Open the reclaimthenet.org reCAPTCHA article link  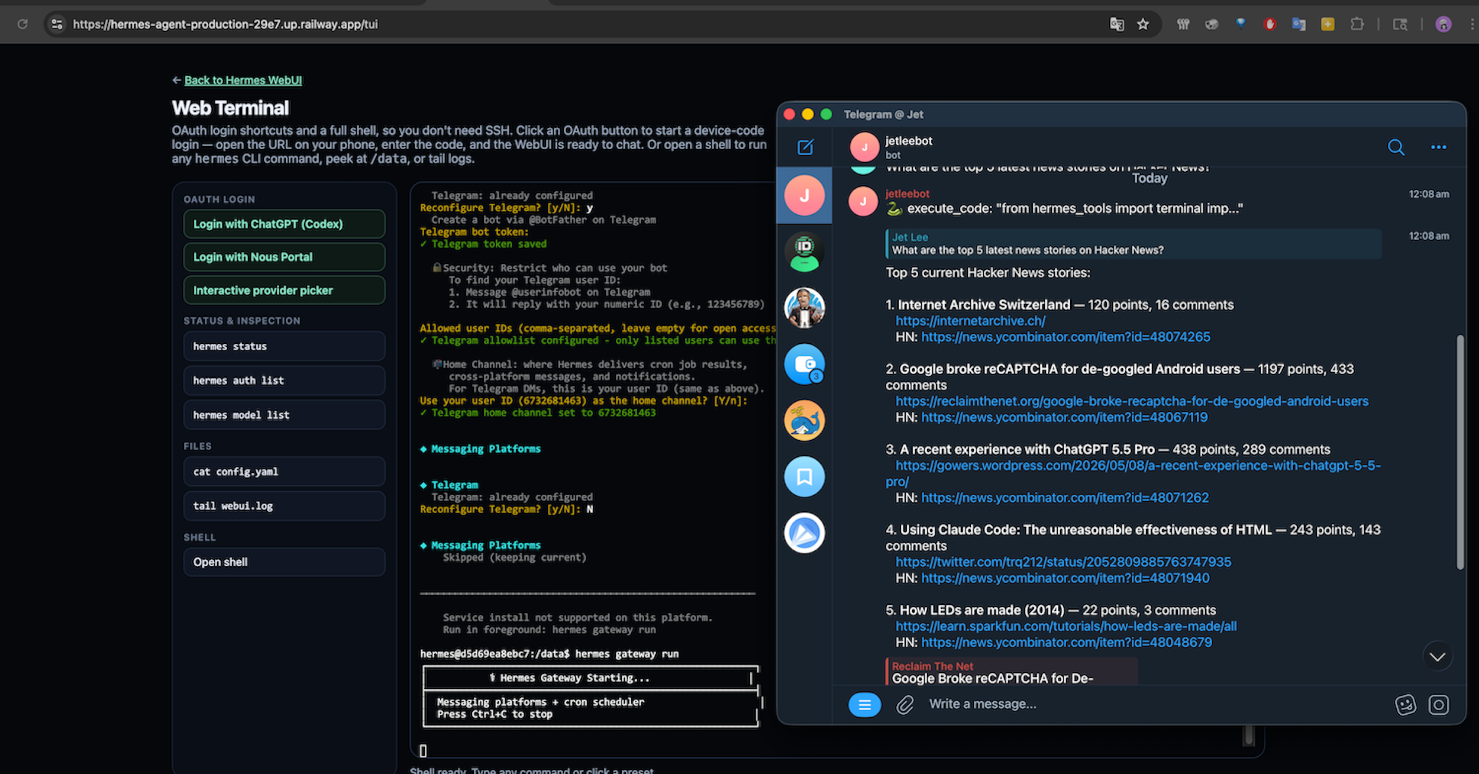(1132, 401)
